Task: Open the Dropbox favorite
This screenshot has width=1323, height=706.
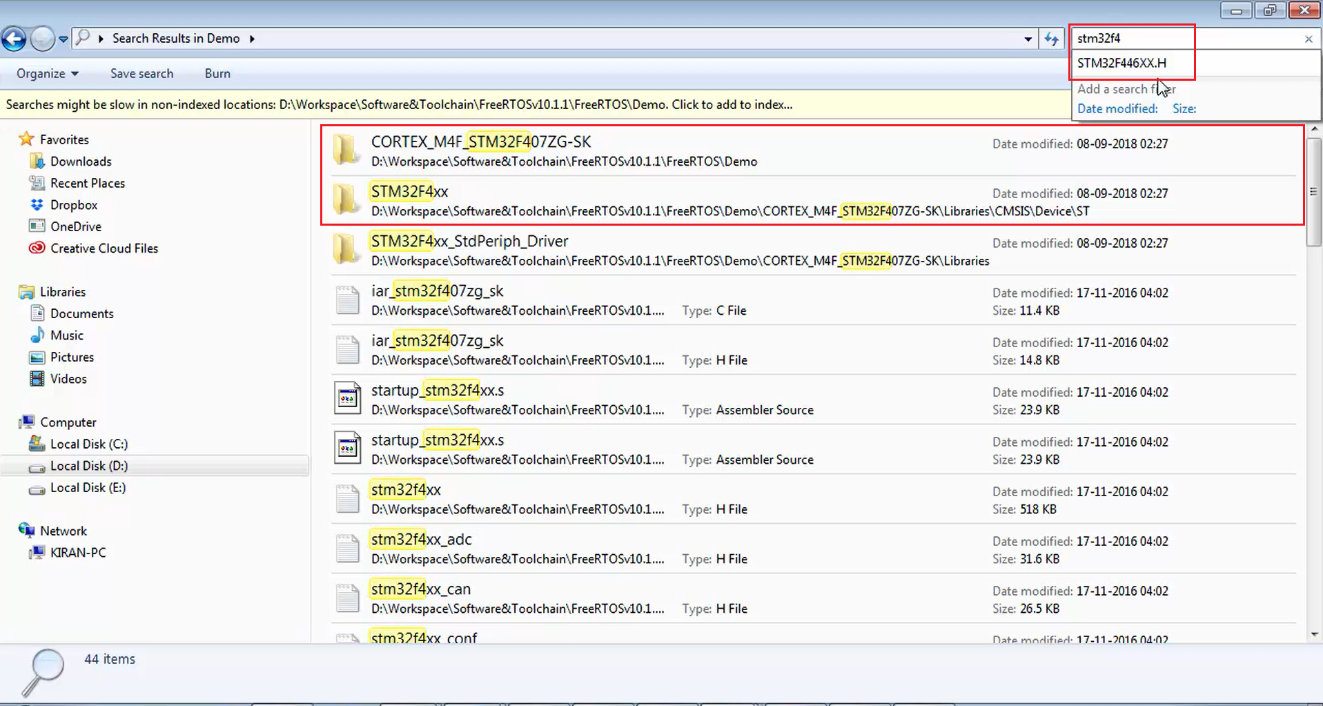Action: click(74, 205)
